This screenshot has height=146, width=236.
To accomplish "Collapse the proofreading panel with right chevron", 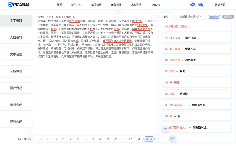I will [155, 17].
